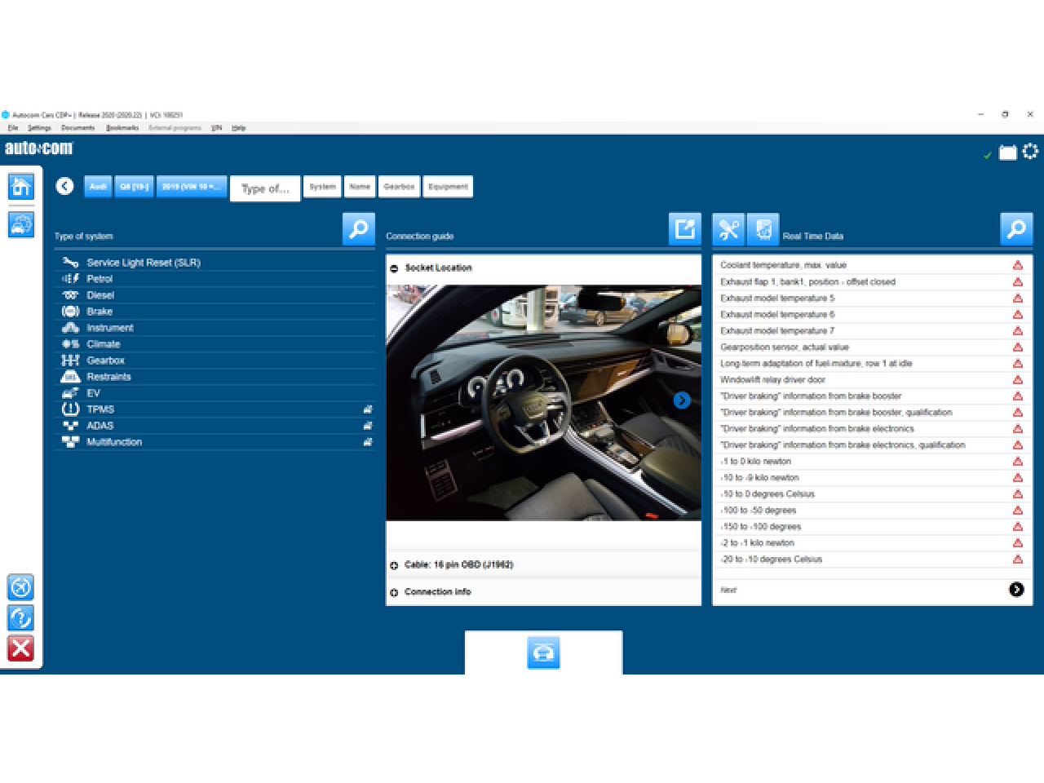1044x783 pixels.
Task: Open Connection guide in external window
Action: tap(685, 229)
